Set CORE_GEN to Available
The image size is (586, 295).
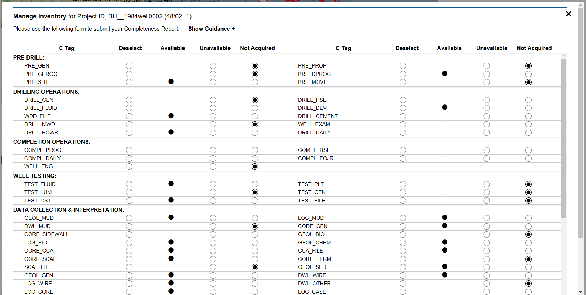click(x=445, y=226)
